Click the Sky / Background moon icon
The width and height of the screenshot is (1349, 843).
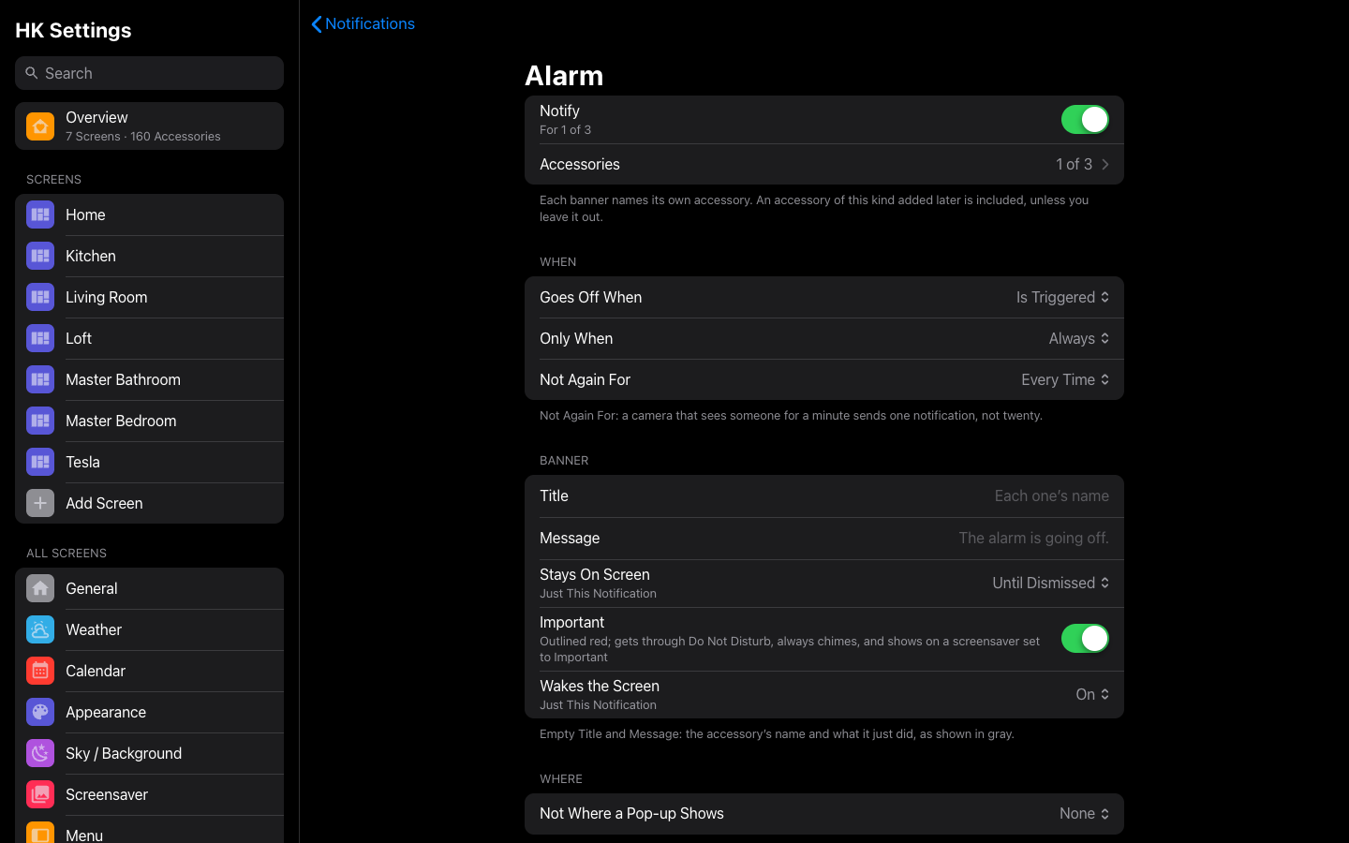[40, 753]
